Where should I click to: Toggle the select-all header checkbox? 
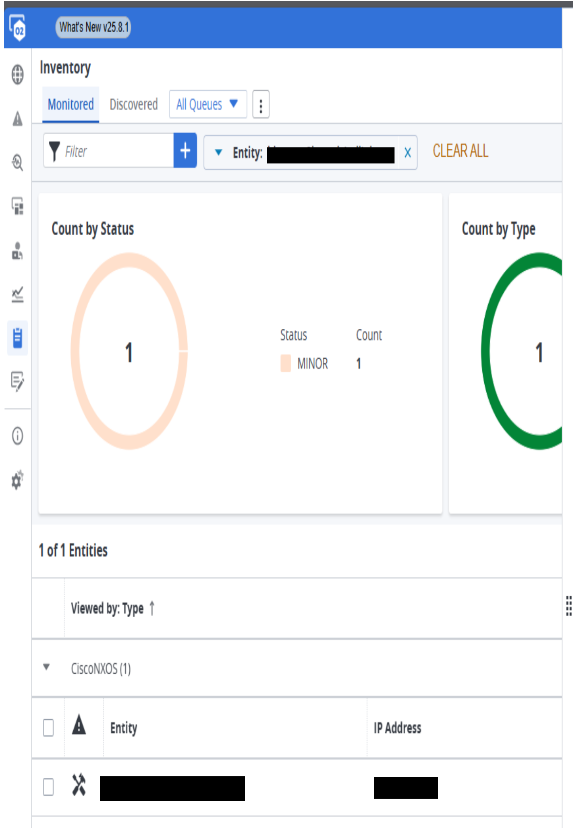(x=48, y=727)
